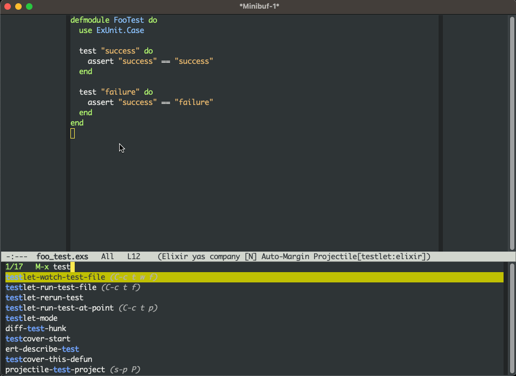
Task: Click the *Minibuf-1* window title
Action: click(x=259, y=6)
